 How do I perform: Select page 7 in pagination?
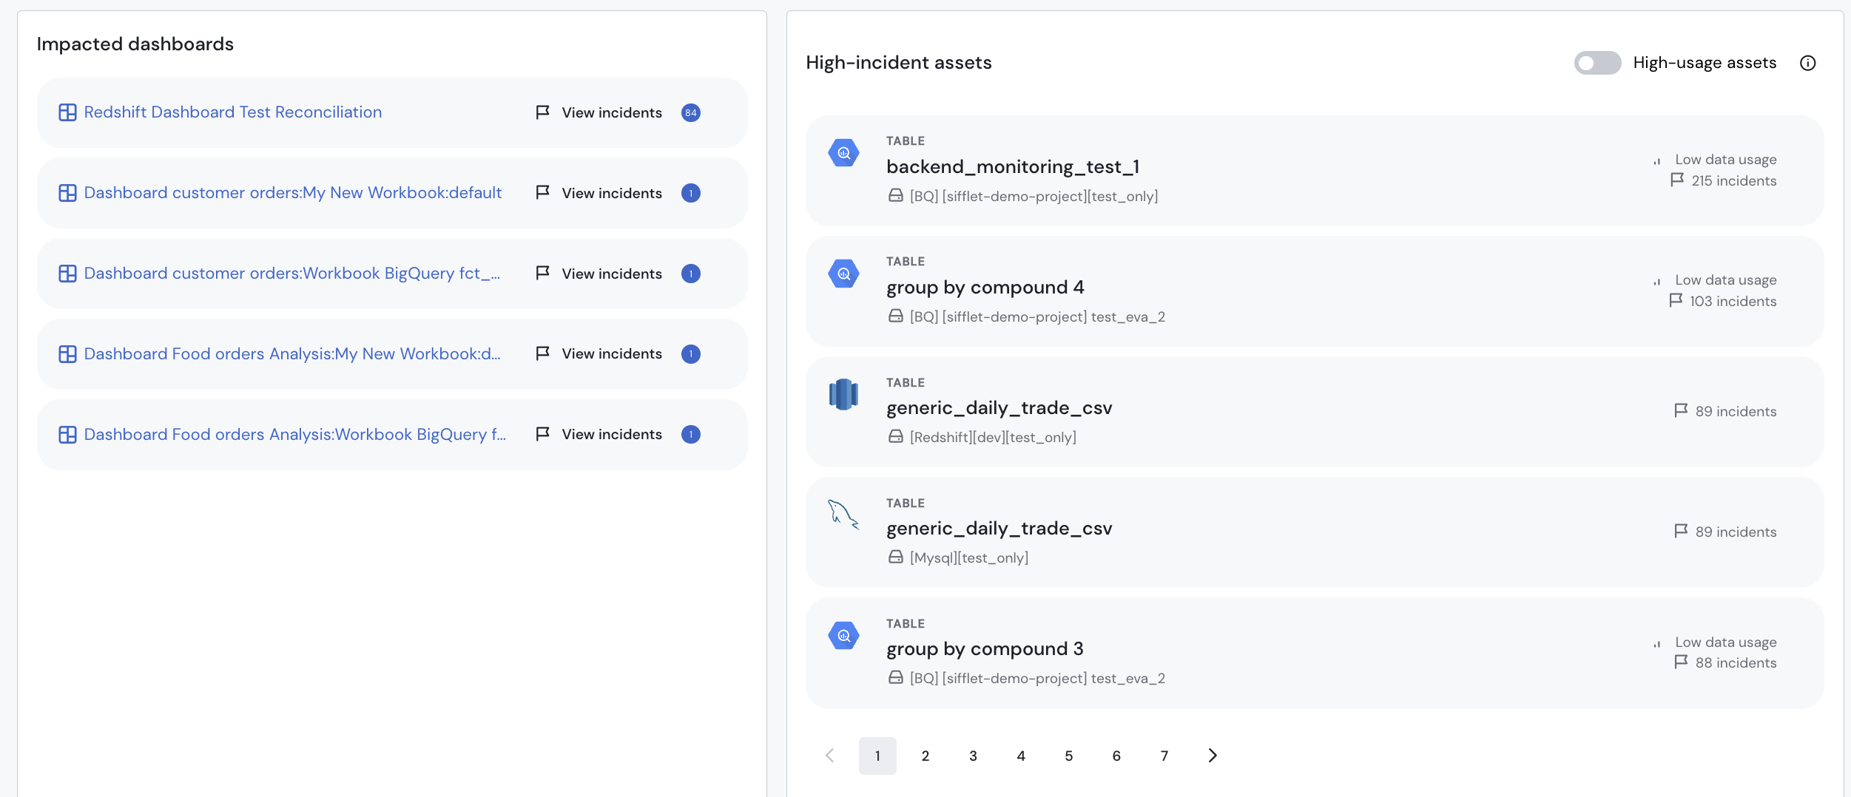pos(1164,755)
